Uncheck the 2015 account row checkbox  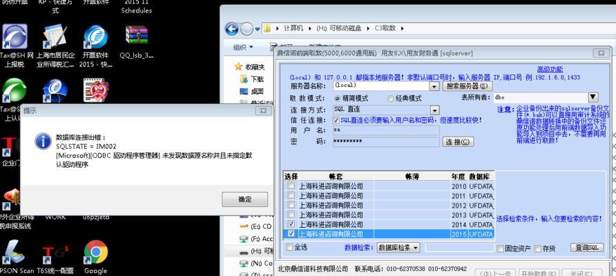click(x=291, y=234)
